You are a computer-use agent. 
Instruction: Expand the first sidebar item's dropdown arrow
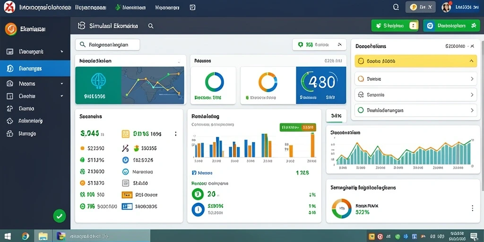62,52
